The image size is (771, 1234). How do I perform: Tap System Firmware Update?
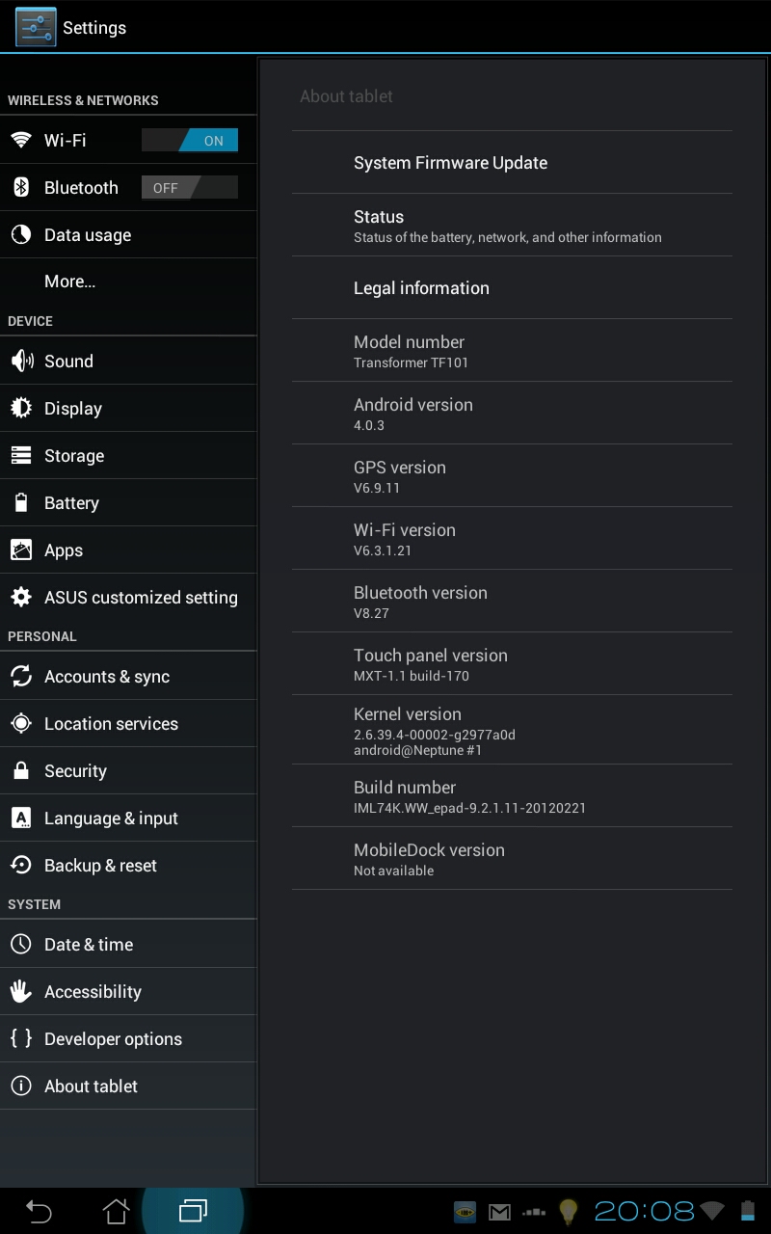point(512,162)
